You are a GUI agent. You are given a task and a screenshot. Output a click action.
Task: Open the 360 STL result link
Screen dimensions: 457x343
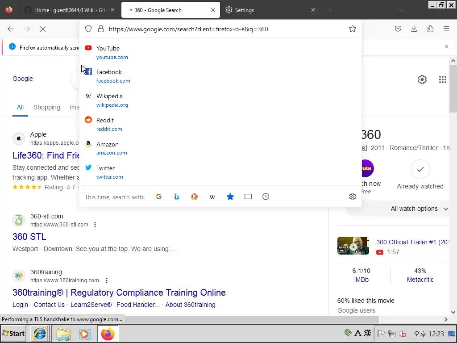pos(29,237)
